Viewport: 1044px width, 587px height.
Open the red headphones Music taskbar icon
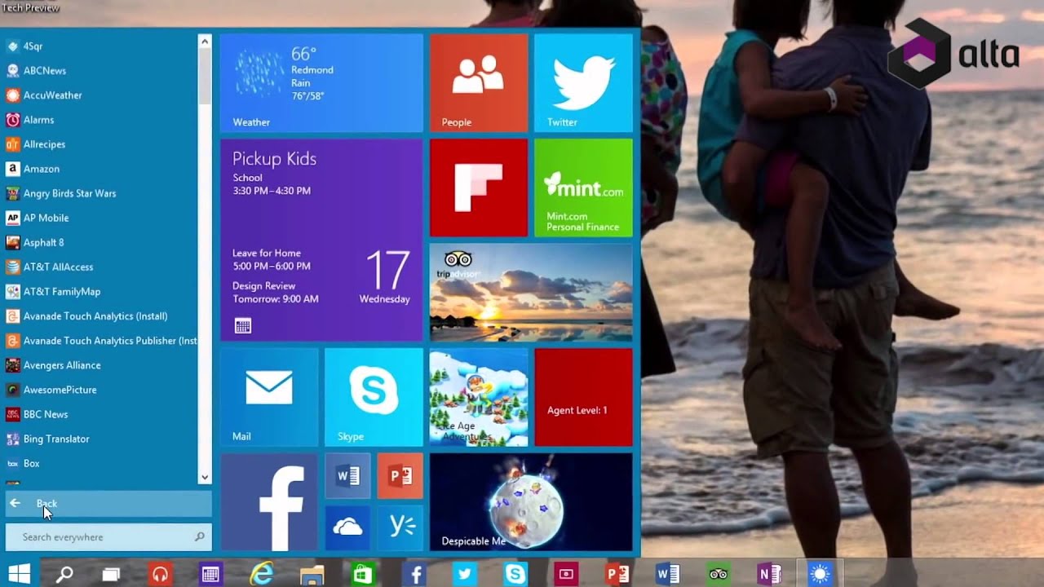point(160,574)
